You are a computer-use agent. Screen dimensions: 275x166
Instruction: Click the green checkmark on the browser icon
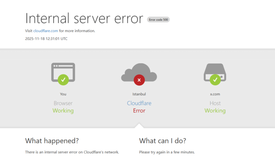63,80
